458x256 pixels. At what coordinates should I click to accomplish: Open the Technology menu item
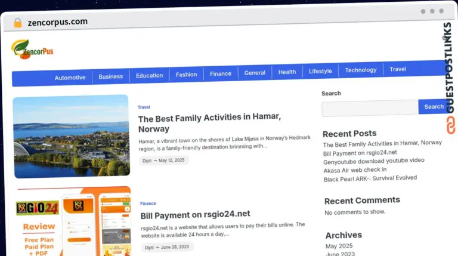[x=361, y=70]
